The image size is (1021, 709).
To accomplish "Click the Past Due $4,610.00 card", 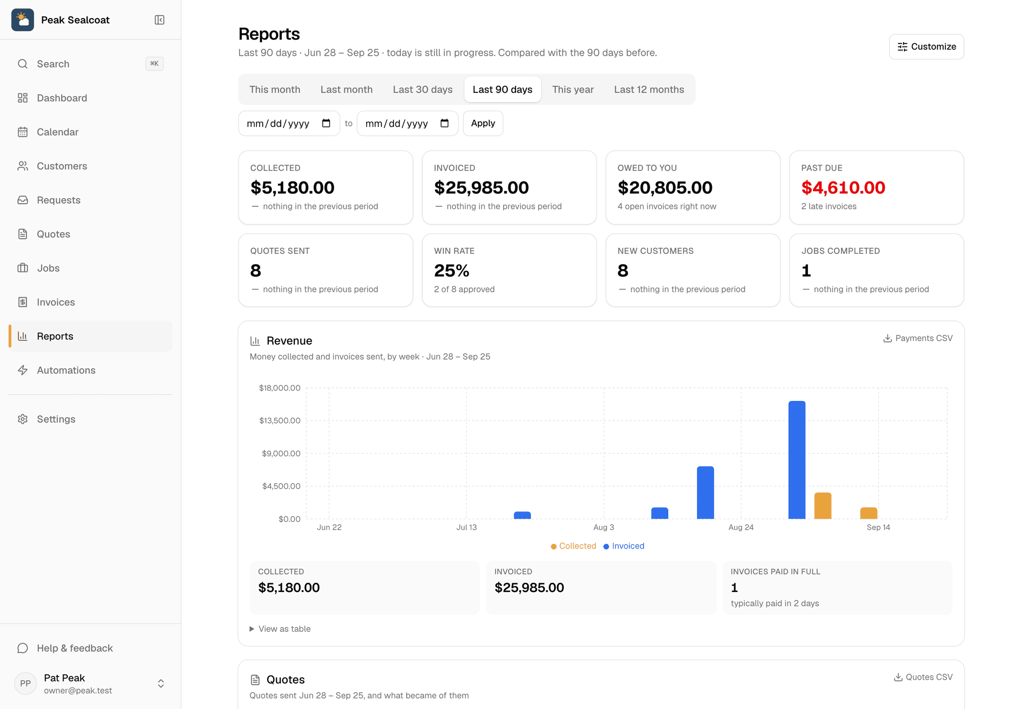I will pos(877,187).
